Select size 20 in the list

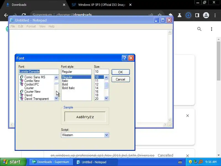tap(97, 99)
